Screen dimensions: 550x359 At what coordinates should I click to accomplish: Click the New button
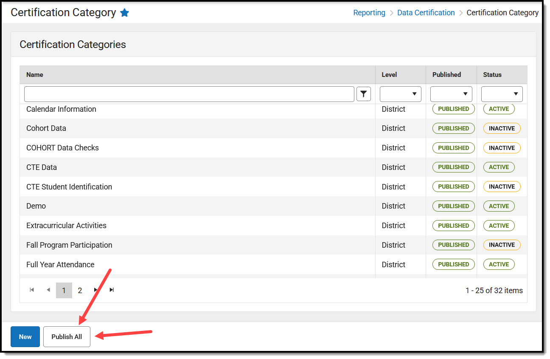point(25,337)
